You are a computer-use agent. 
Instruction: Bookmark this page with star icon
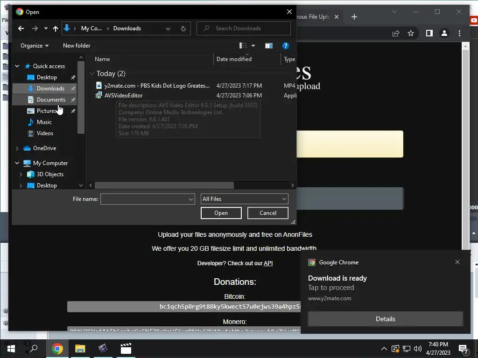point(411,33)
